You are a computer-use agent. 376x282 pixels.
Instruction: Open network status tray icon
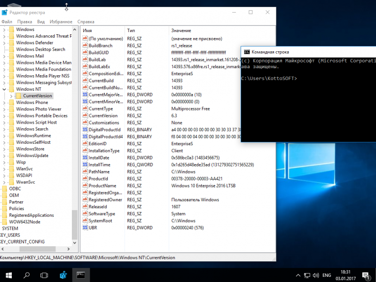pyautogui.click(x=307, y=275)
